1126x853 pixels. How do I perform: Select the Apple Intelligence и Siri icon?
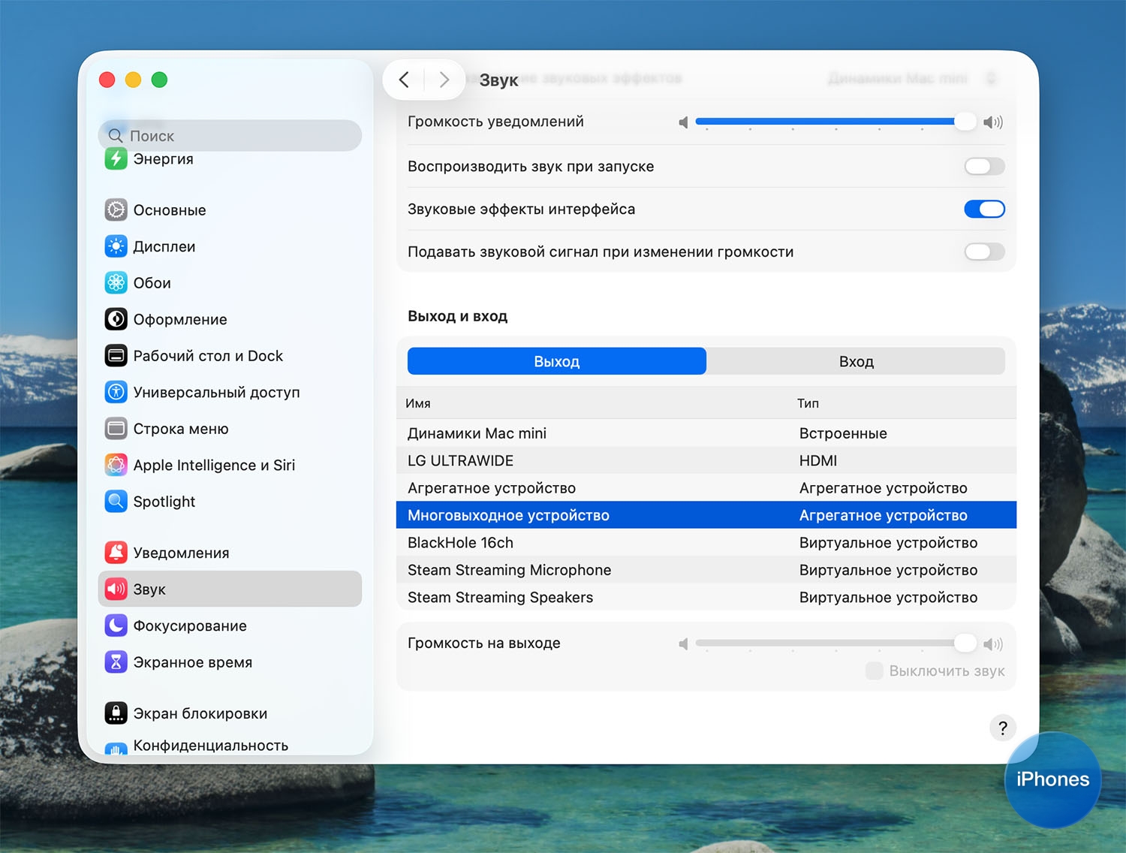pos(116,465)
